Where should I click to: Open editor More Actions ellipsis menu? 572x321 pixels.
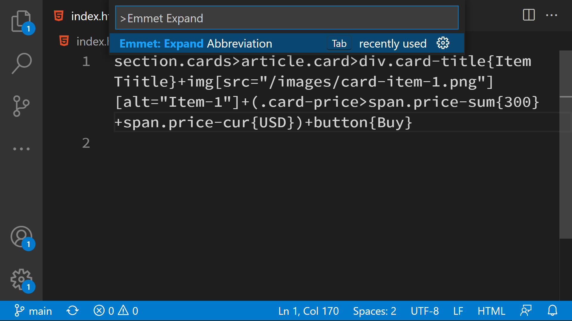[x=551, y=15]
